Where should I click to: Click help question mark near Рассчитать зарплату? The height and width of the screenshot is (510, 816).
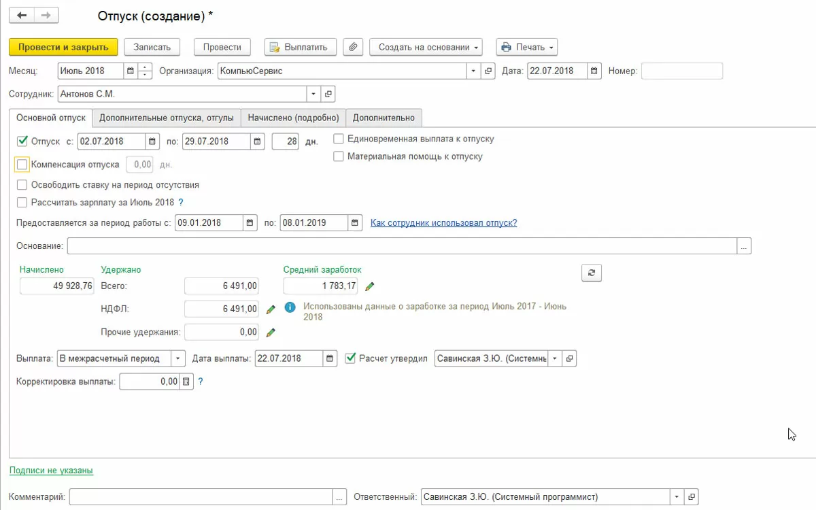[181, 203]
